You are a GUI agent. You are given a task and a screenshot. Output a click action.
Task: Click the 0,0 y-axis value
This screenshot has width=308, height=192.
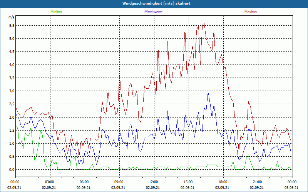coord(12,170)
